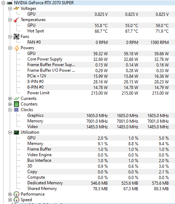
Task: Select the Shared Memory row
Action: pyautogui.click(x=101, y=189)
